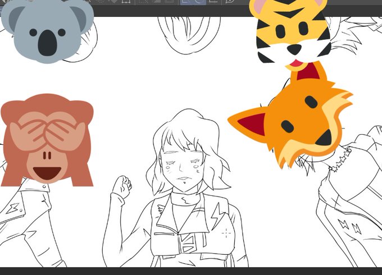Viewport: 382px width, 275px height.
Task: Click the see-no-evil monkey emoji sticker
Action: pos(47,140)
